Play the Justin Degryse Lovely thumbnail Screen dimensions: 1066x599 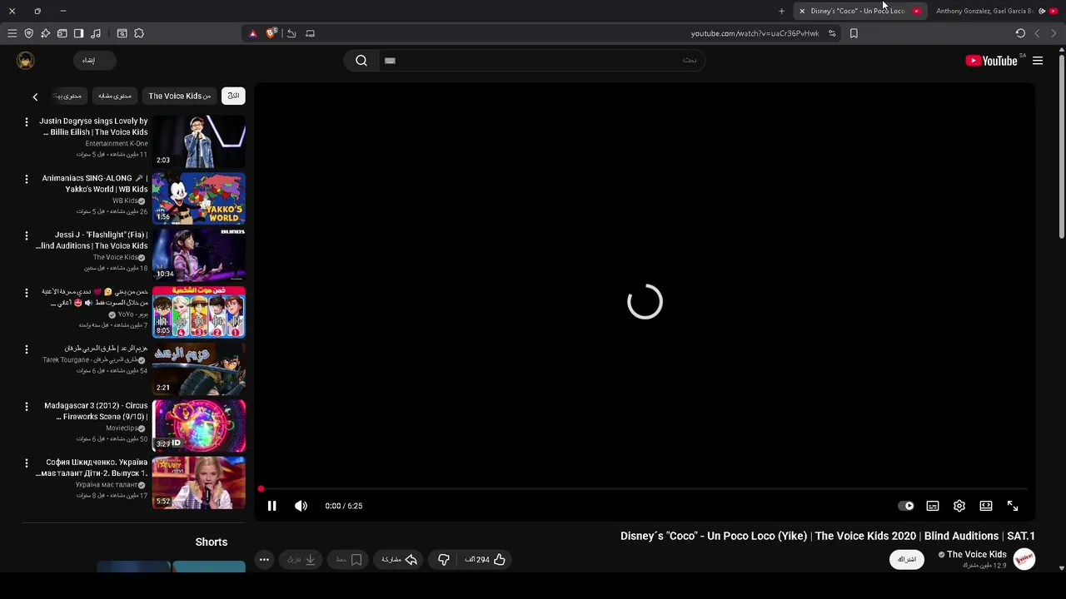198,141
